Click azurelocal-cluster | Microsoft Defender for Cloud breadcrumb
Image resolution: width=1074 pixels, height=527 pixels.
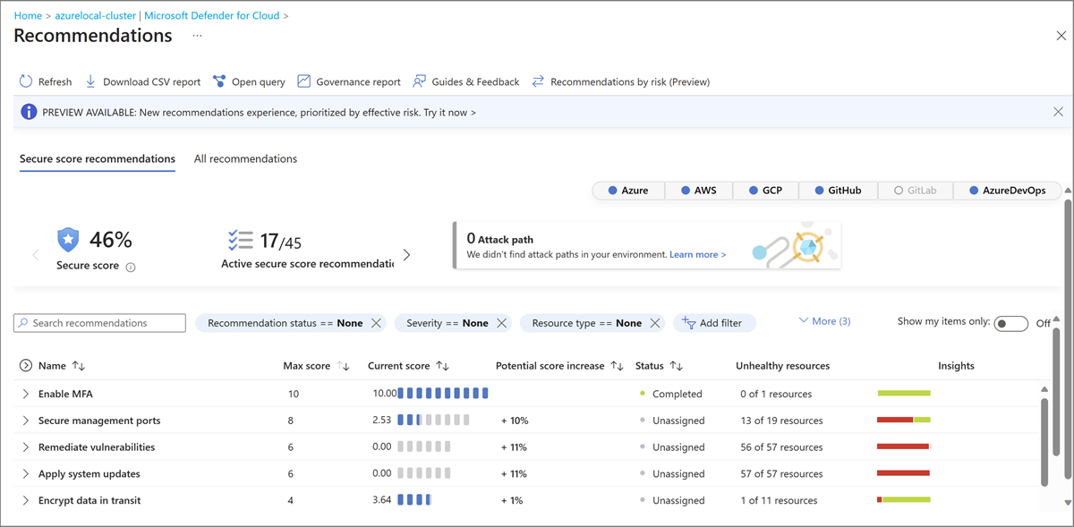pos(166,16)
